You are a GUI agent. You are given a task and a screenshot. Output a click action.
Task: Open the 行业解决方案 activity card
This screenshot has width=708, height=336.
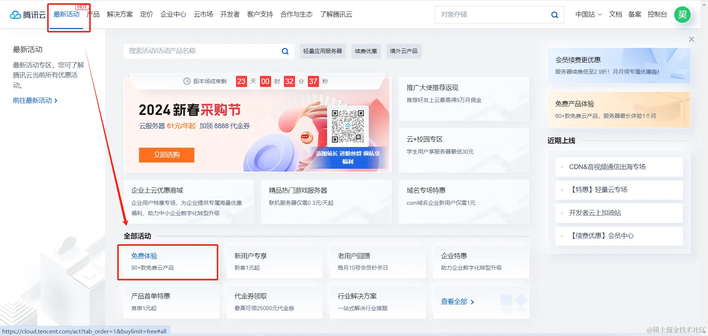[x=378, y=302]
